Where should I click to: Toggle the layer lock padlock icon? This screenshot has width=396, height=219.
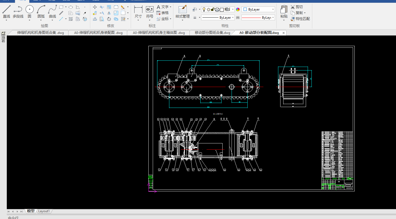(x=213, y=9)
